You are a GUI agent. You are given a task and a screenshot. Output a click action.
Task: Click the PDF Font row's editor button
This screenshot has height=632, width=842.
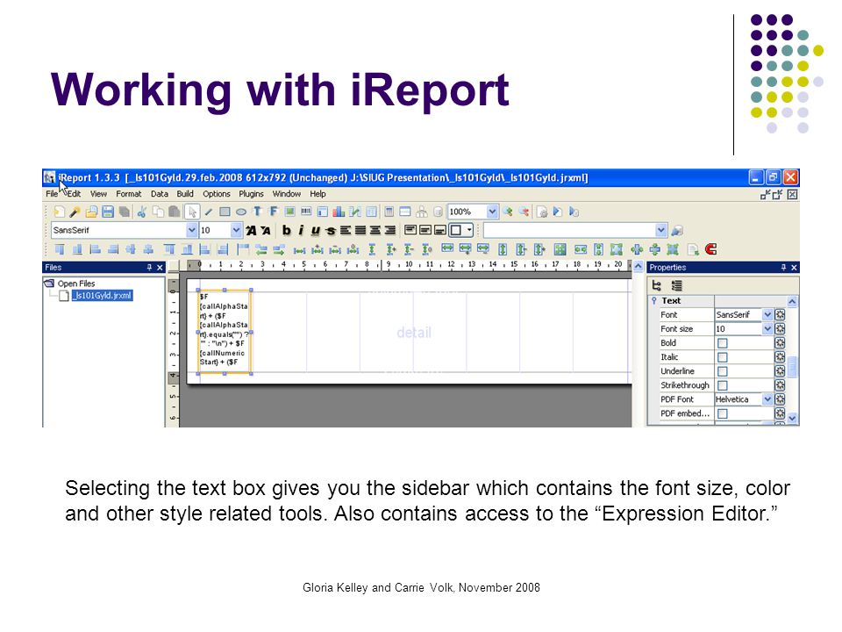(781, 400)
